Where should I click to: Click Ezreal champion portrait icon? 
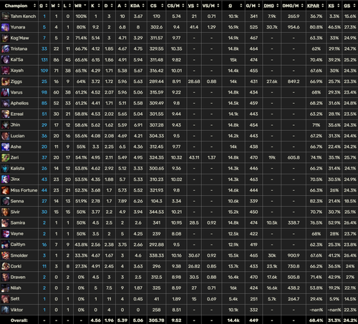pyautogui.click(x=5, y=114)
